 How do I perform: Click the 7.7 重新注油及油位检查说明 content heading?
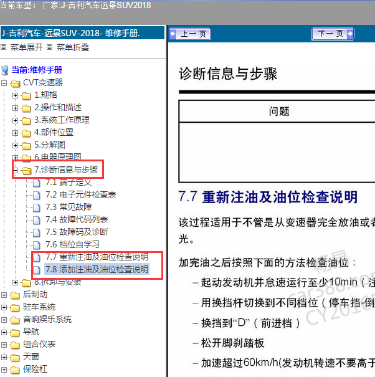pyautogui.click(x=268, y=197)
